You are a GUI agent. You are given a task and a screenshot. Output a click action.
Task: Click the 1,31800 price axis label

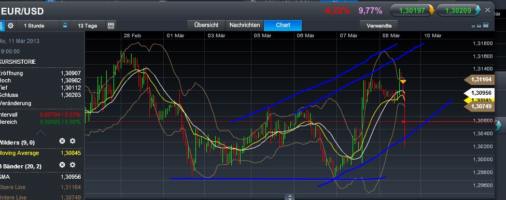(483, 43)
